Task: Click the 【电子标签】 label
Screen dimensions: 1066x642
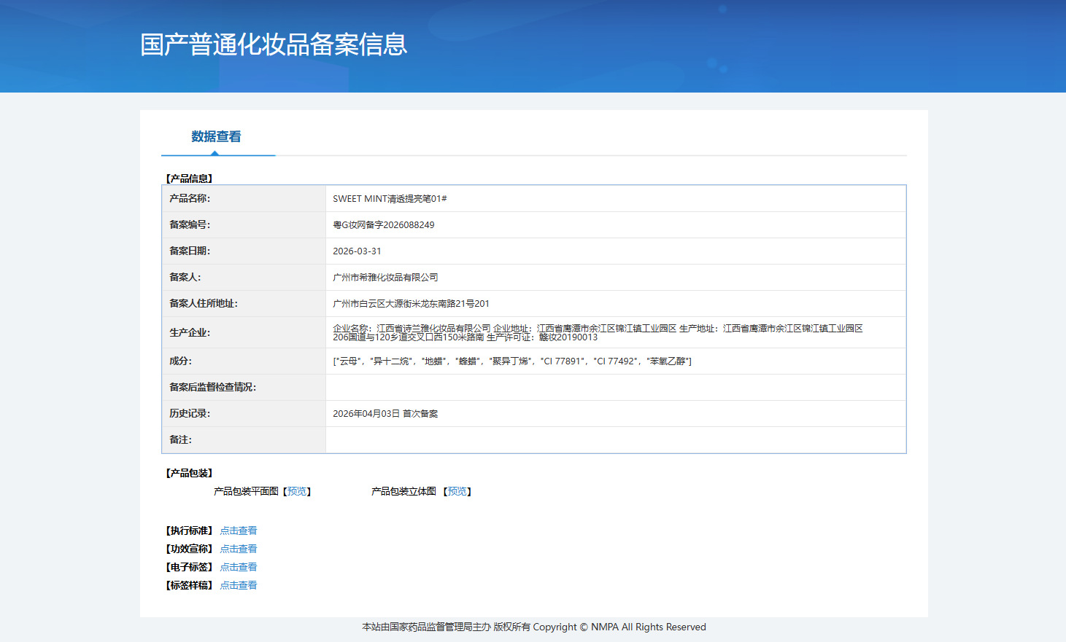Action: (189, 567)
